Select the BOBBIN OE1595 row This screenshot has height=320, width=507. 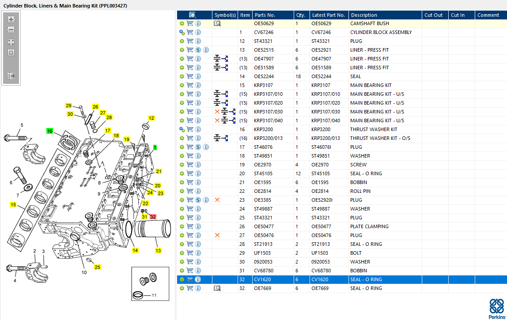(x=342, y=182)
